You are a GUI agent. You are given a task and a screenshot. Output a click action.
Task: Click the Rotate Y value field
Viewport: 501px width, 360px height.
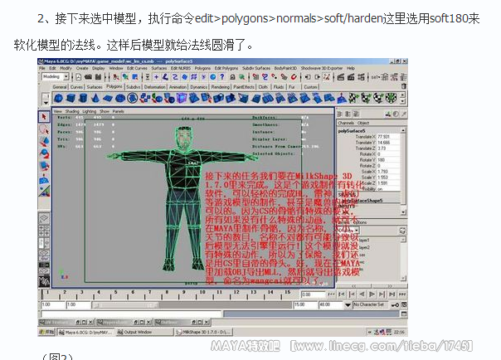(x=388, y=160)
